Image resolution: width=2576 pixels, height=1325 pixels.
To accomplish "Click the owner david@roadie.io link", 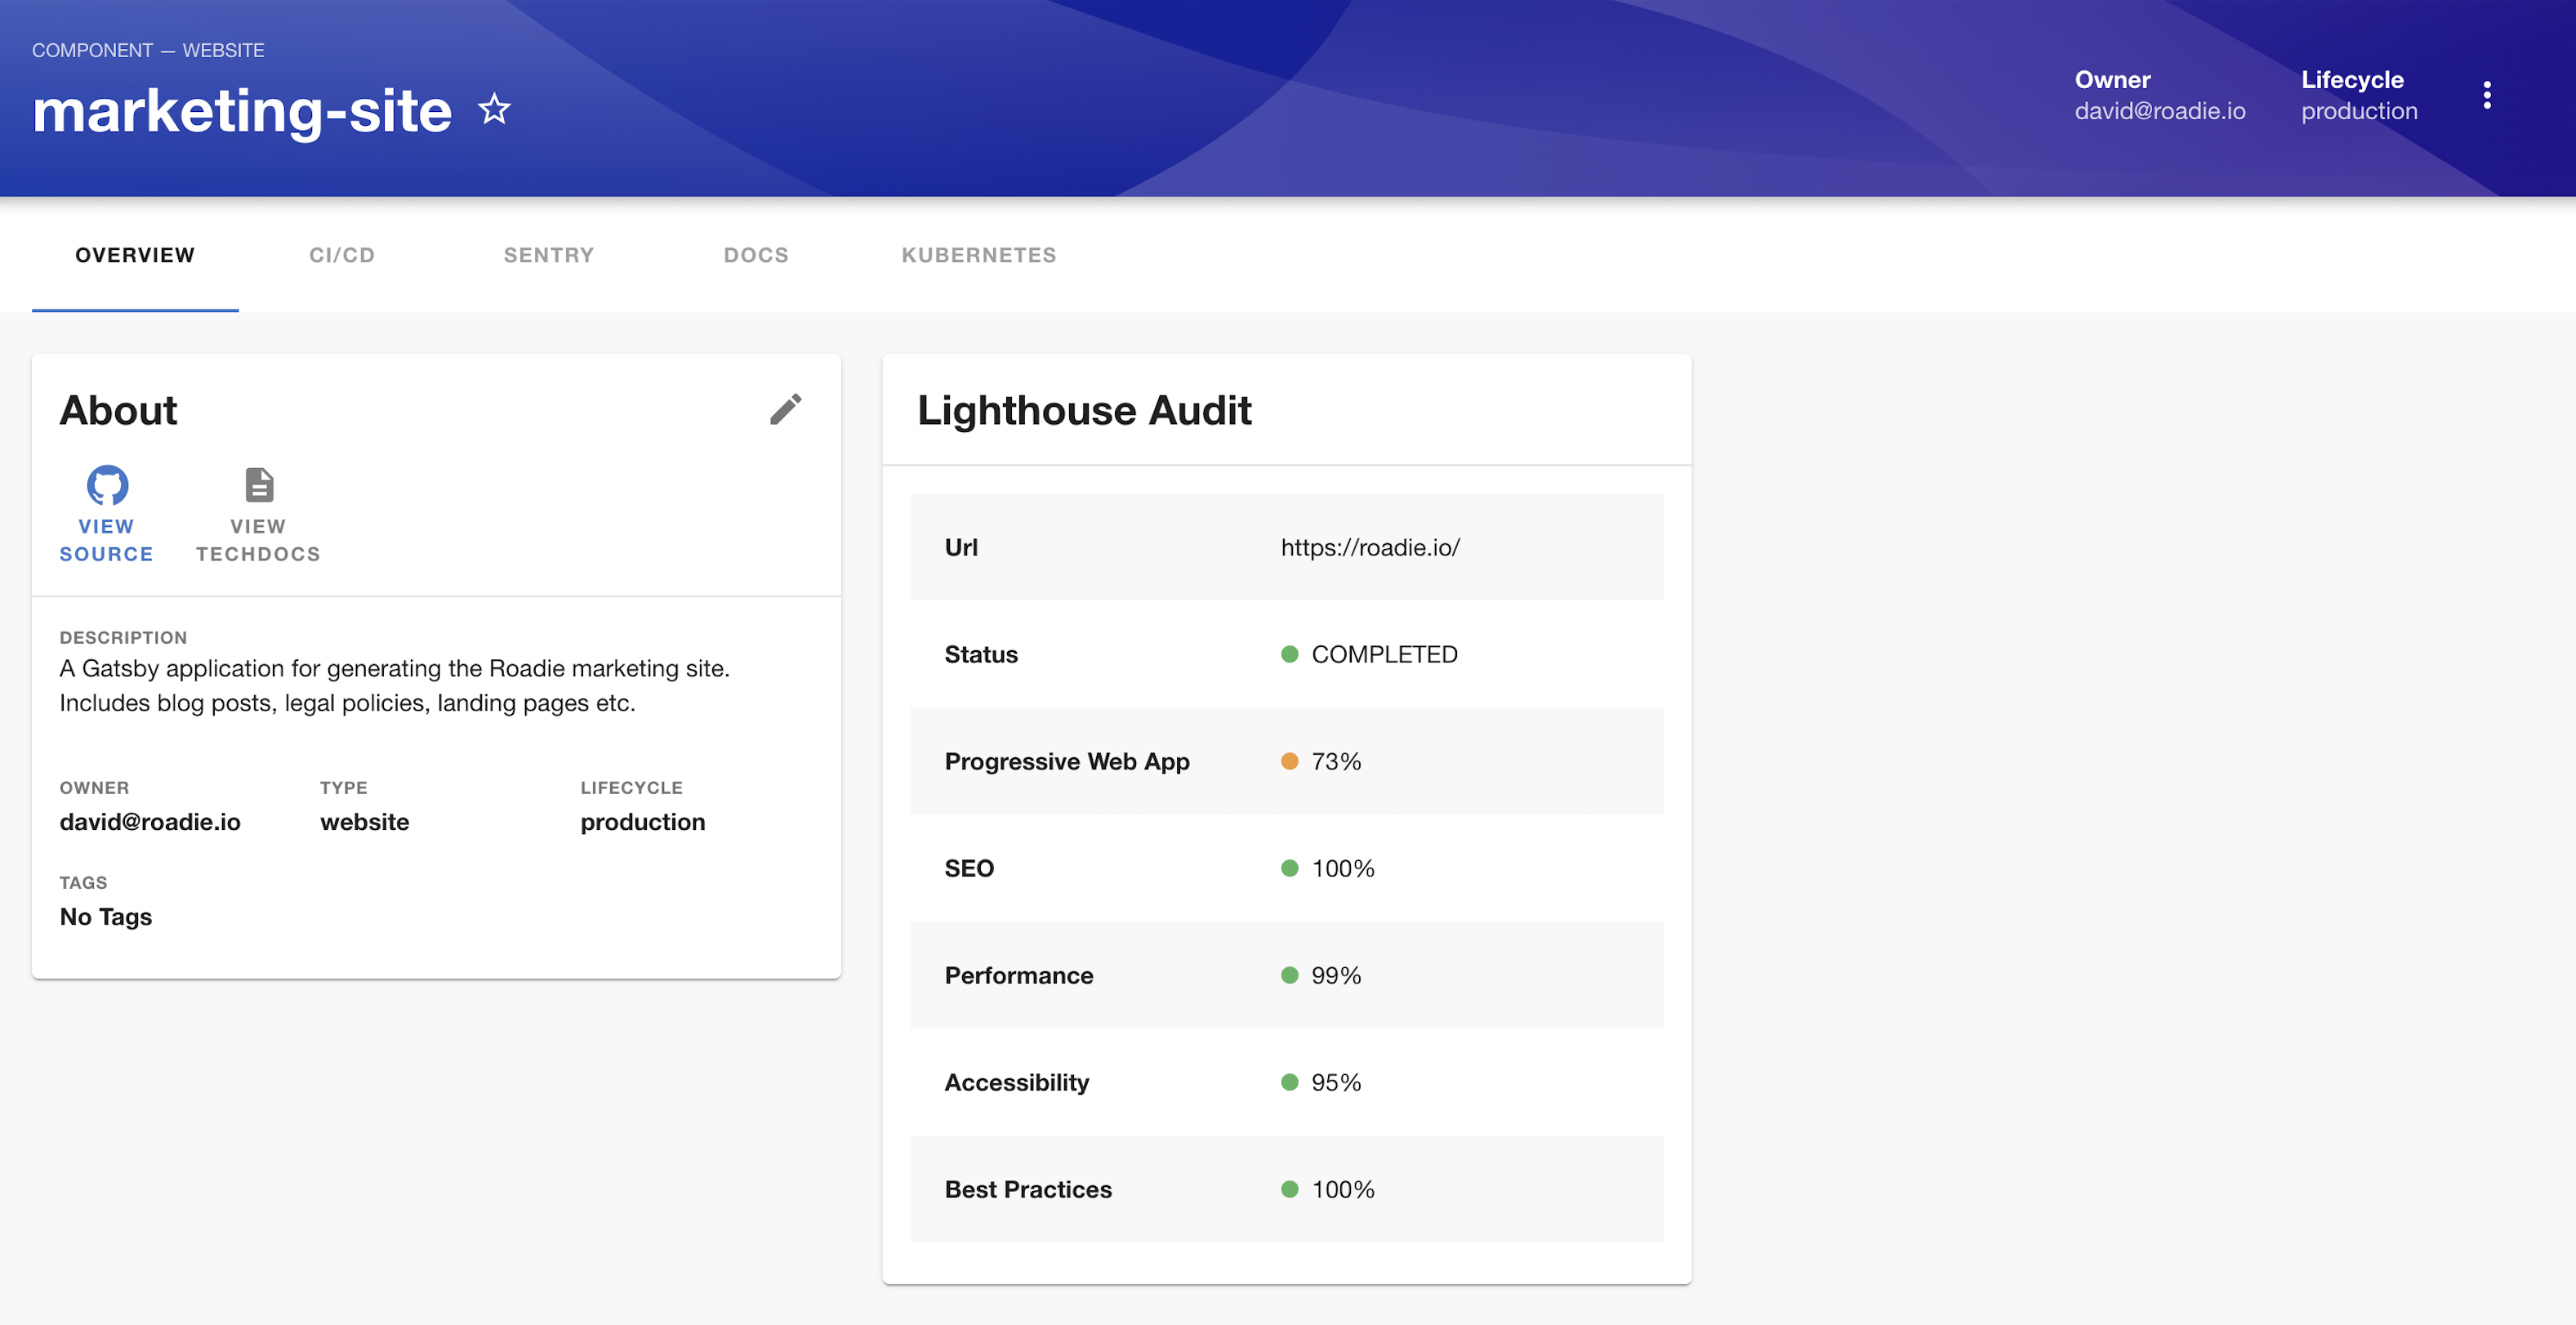I will [x=2161, y=111].
